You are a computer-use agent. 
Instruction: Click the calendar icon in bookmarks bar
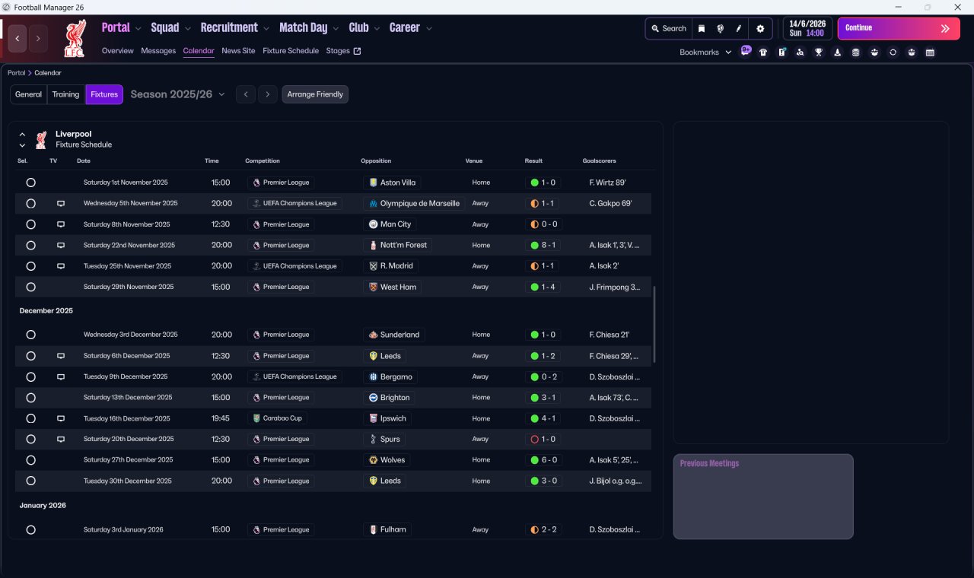pos(930,52)
